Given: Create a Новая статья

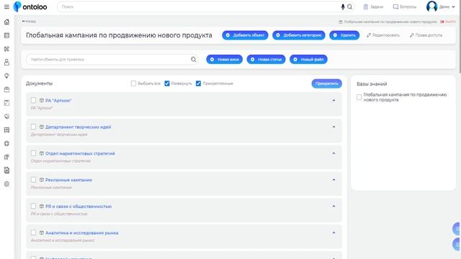Looking at the screenshot, I should pyautogui.click(x=266, y=59).
